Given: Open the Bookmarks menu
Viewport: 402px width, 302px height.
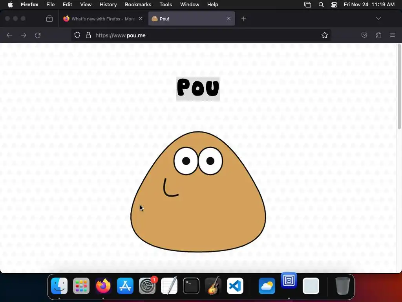Looking at the screenshot, I should (x=138, y=4).
